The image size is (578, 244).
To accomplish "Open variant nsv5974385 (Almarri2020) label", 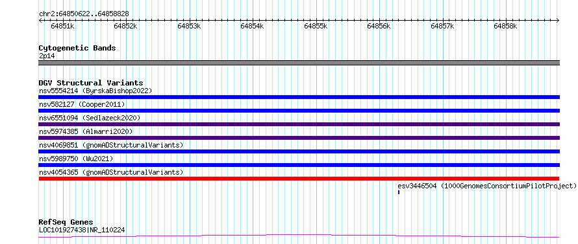I will pyautogui.click(x=86, y=131).
